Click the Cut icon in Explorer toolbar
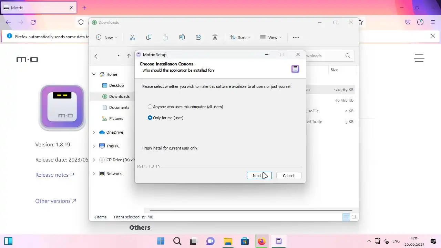 coord(132,37)
